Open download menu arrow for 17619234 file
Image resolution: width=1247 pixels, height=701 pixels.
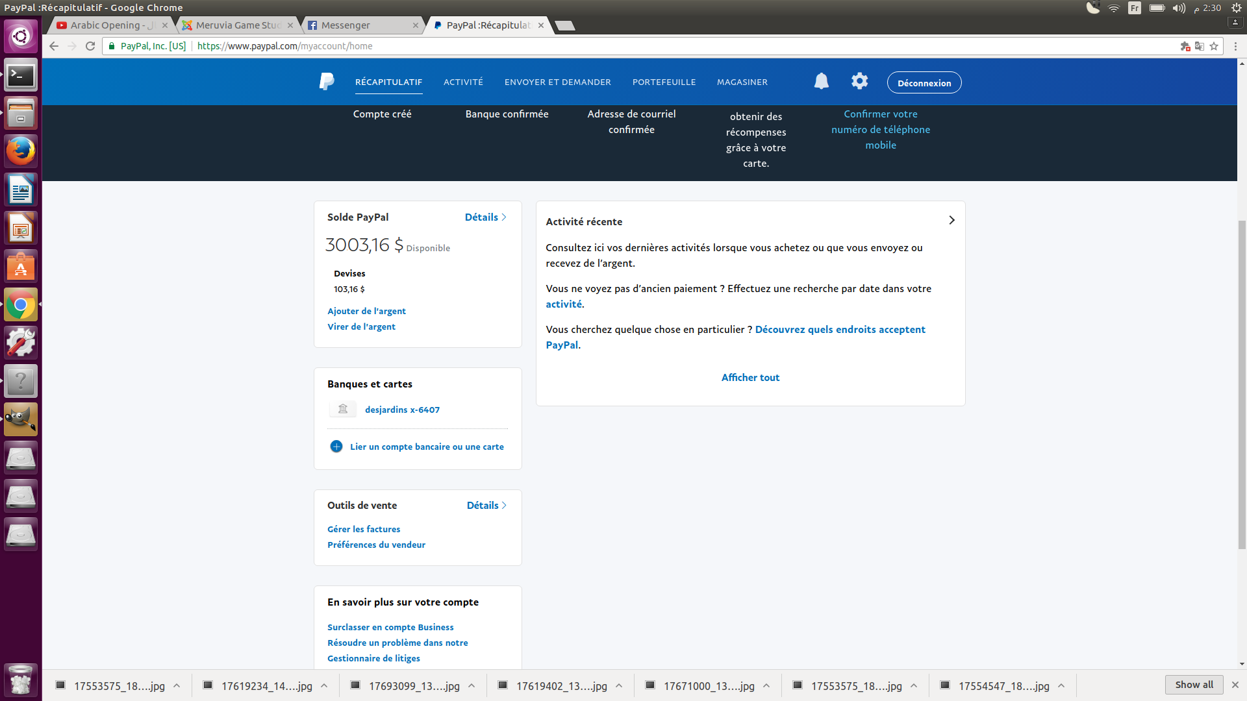pos(324,685)
